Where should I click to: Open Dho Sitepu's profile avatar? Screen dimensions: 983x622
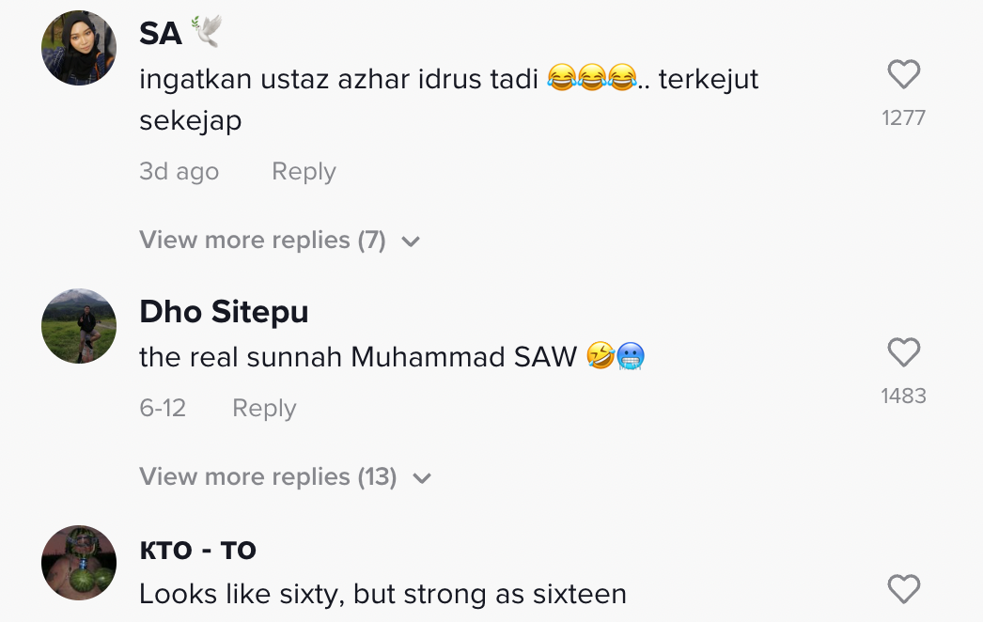pyautogui.click(x=79, y=326)
